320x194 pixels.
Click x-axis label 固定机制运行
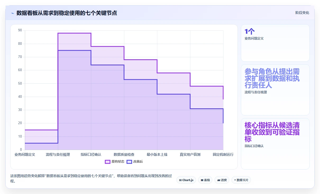tap(223, 154)
